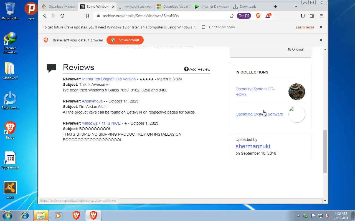Click the Reviews speech bubble icon
Screen dimensions: 355x221
click(x=51, y=68)
